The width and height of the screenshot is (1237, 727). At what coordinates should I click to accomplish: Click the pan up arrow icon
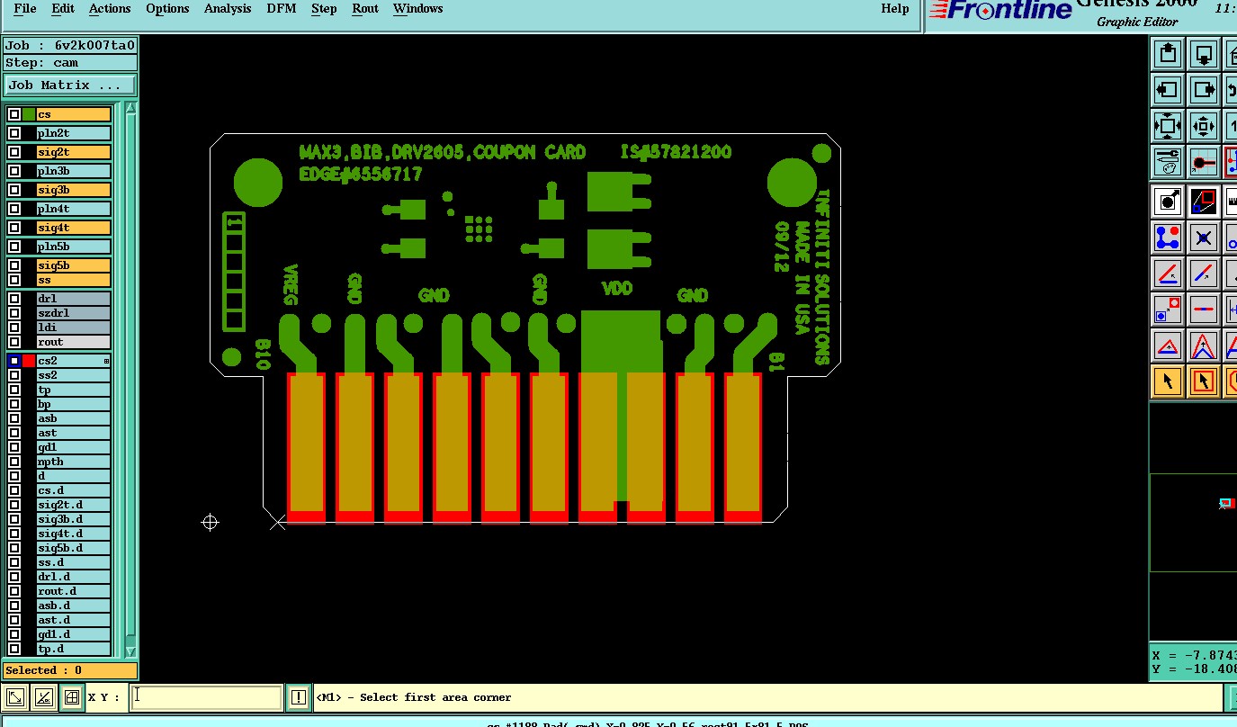[x=1168, y=53]
